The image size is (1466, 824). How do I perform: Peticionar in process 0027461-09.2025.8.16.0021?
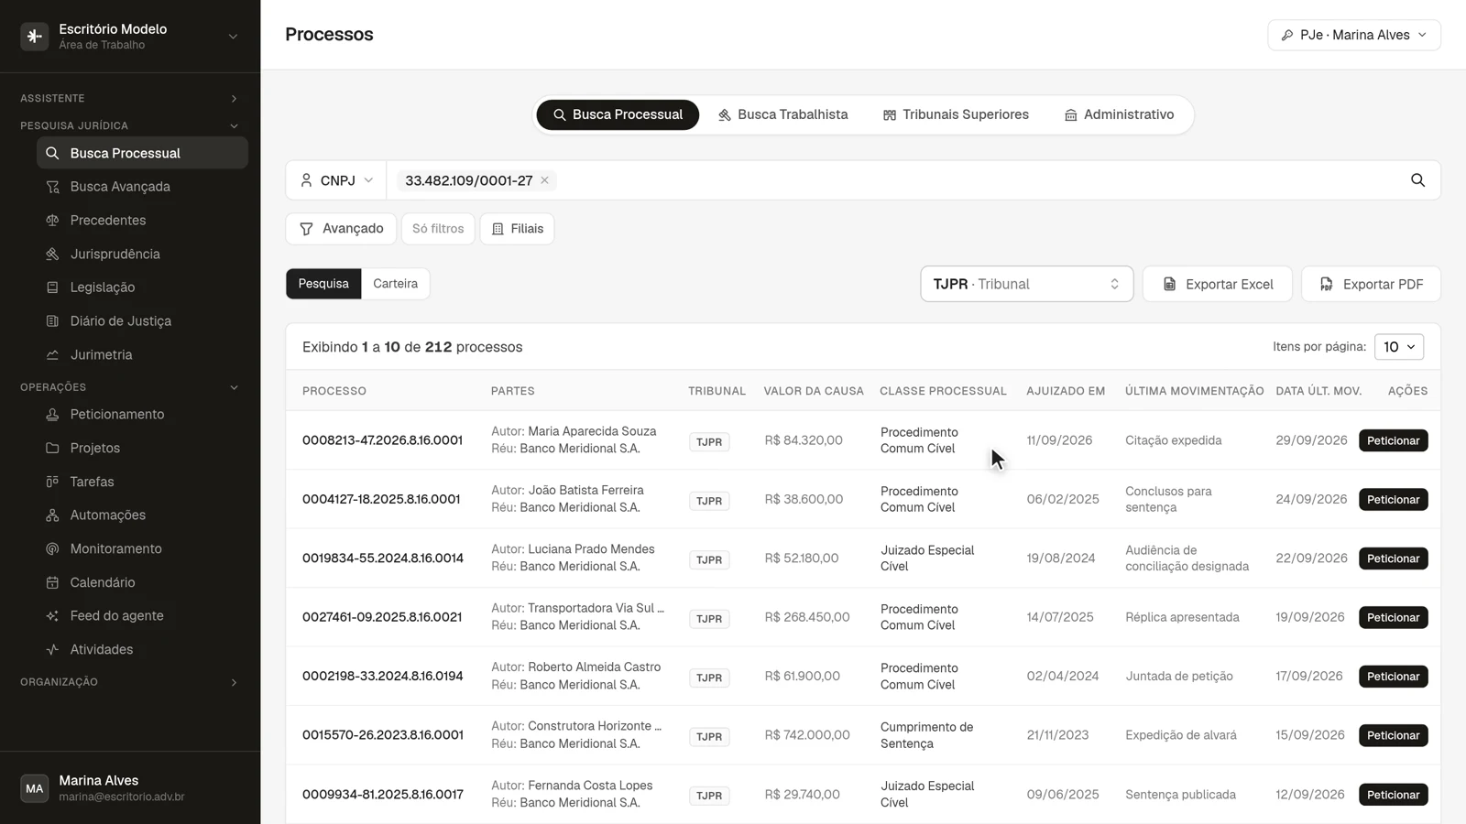click(1393, 618)
